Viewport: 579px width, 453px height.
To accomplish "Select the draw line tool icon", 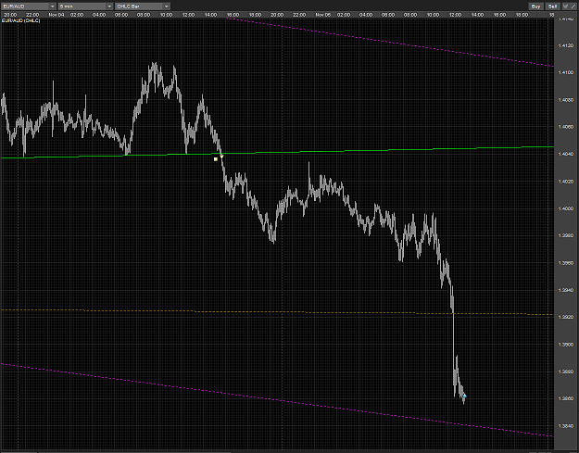I will [573, 6].
